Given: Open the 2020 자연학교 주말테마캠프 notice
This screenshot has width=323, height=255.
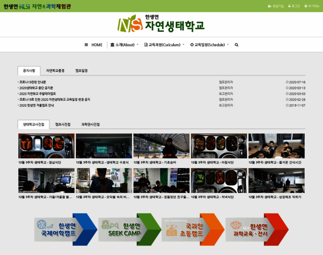Looking at the screenshot, I should 37,93.
